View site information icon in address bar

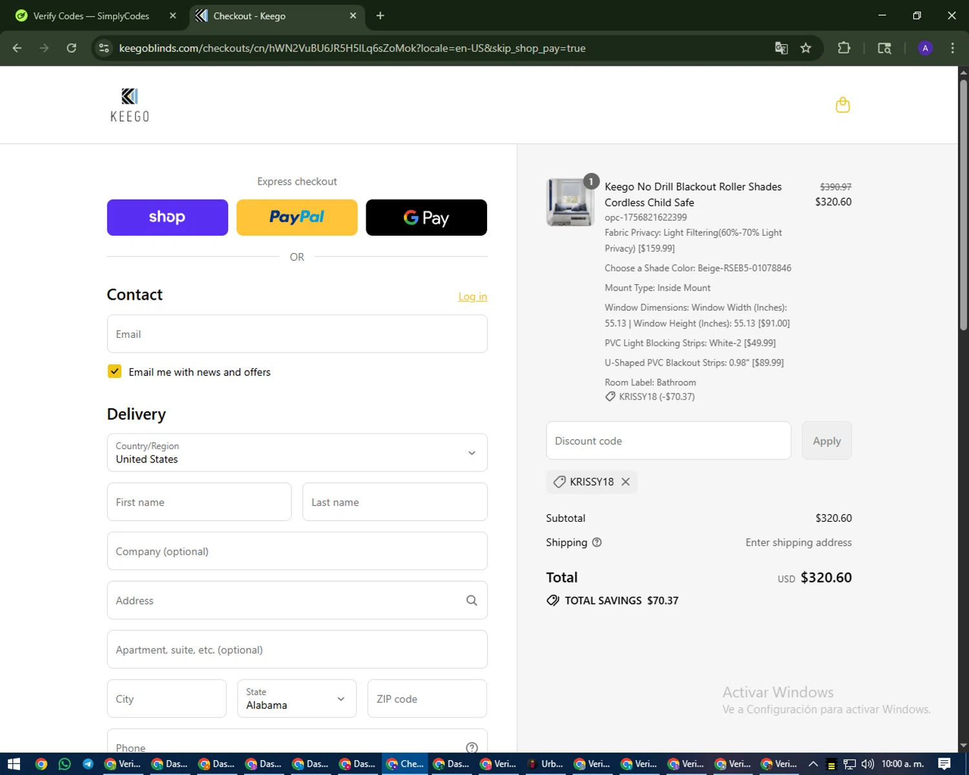pyautogui.click(x=104, y=48)
